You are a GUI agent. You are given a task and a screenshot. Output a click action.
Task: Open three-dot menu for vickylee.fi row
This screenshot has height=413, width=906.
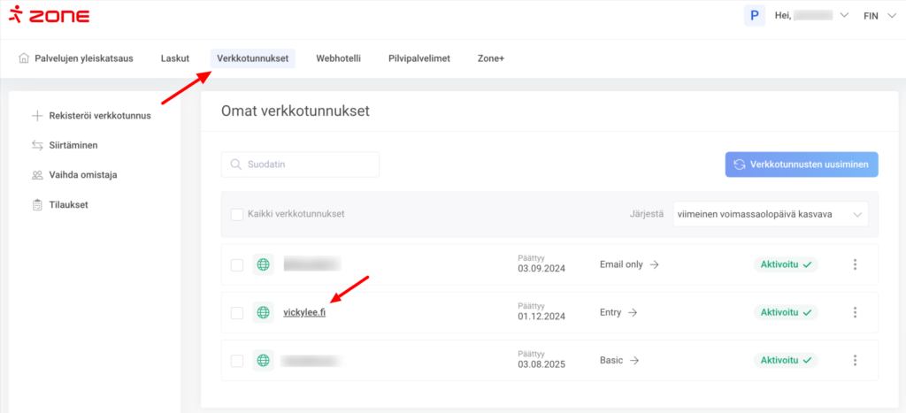pyautogui.click(x=855, y=312)
